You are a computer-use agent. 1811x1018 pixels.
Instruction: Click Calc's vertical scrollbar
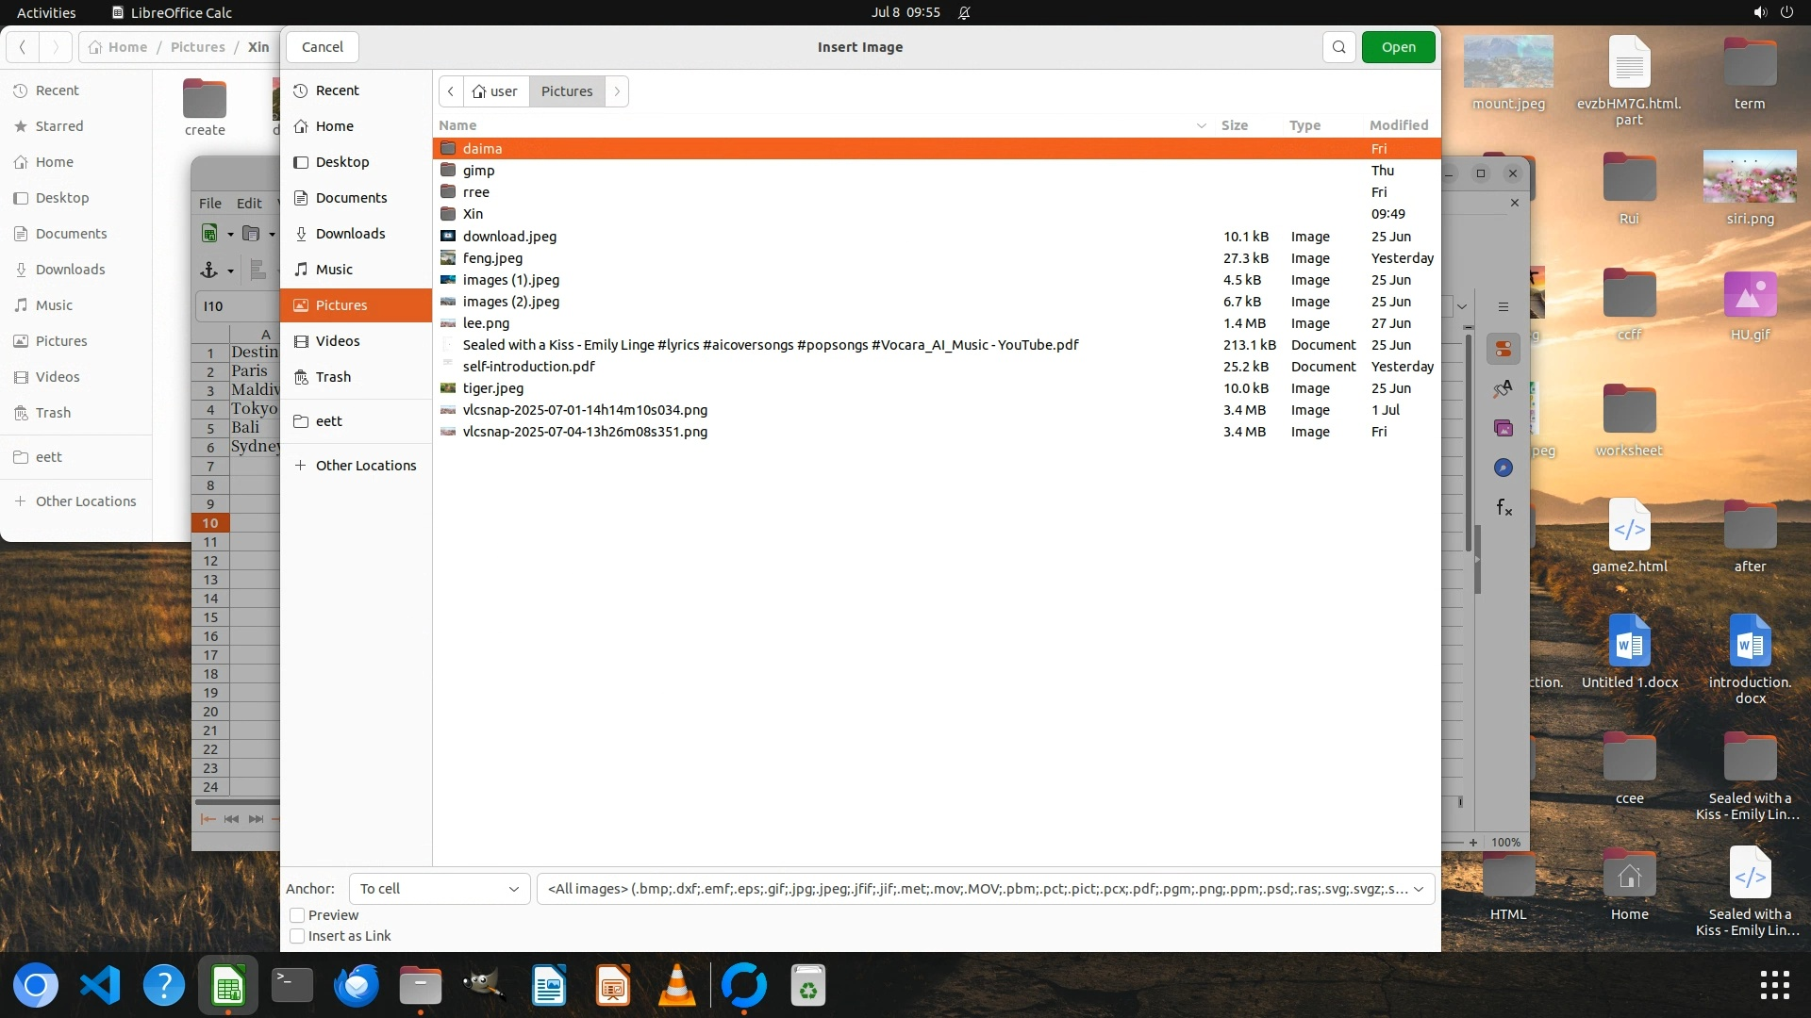(1468, 443)
